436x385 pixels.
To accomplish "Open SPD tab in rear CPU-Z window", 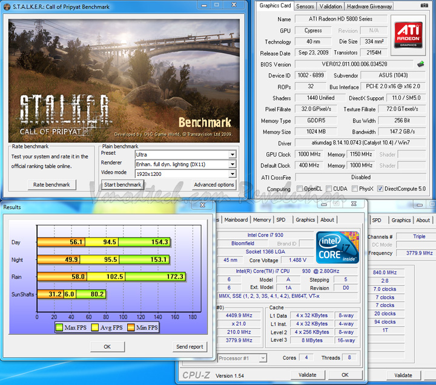I will coord(377,220).
